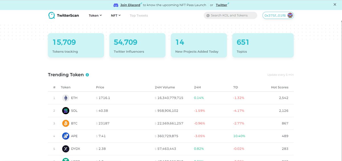Open the Twitter Influencers stat card

137,45
